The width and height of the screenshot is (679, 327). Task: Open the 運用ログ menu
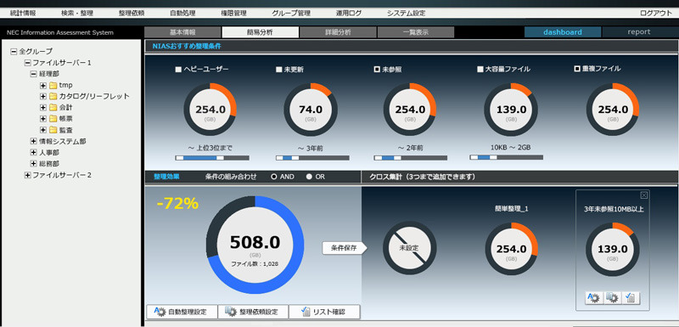tap(349, 13)
